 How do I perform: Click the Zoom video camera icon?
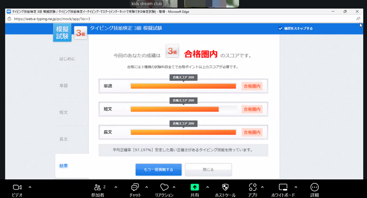17,187
